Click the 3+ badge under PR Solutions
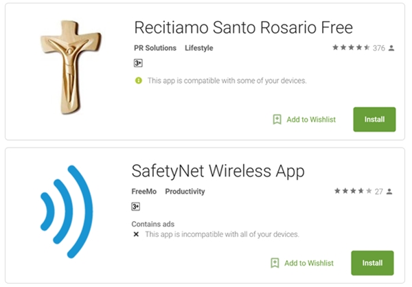This screenshot has width=412, height=287. click(137, 63)
